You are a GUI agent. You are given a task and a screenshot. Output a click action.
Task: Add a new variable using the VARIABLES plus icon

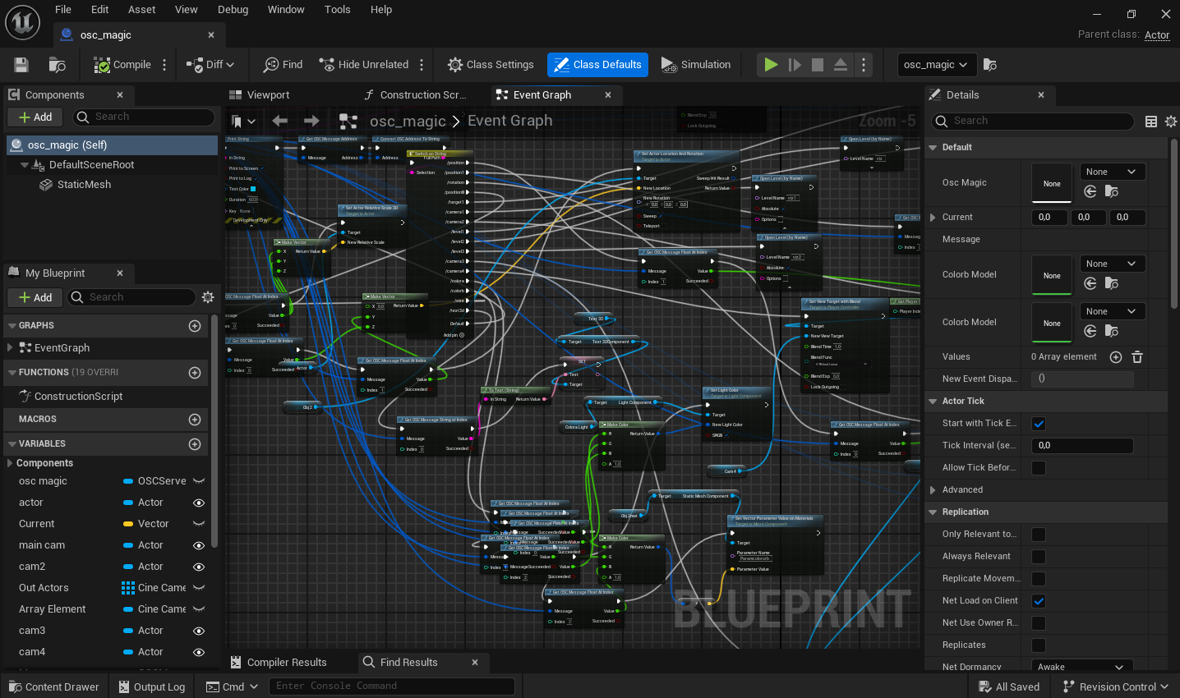click(195, 444)
